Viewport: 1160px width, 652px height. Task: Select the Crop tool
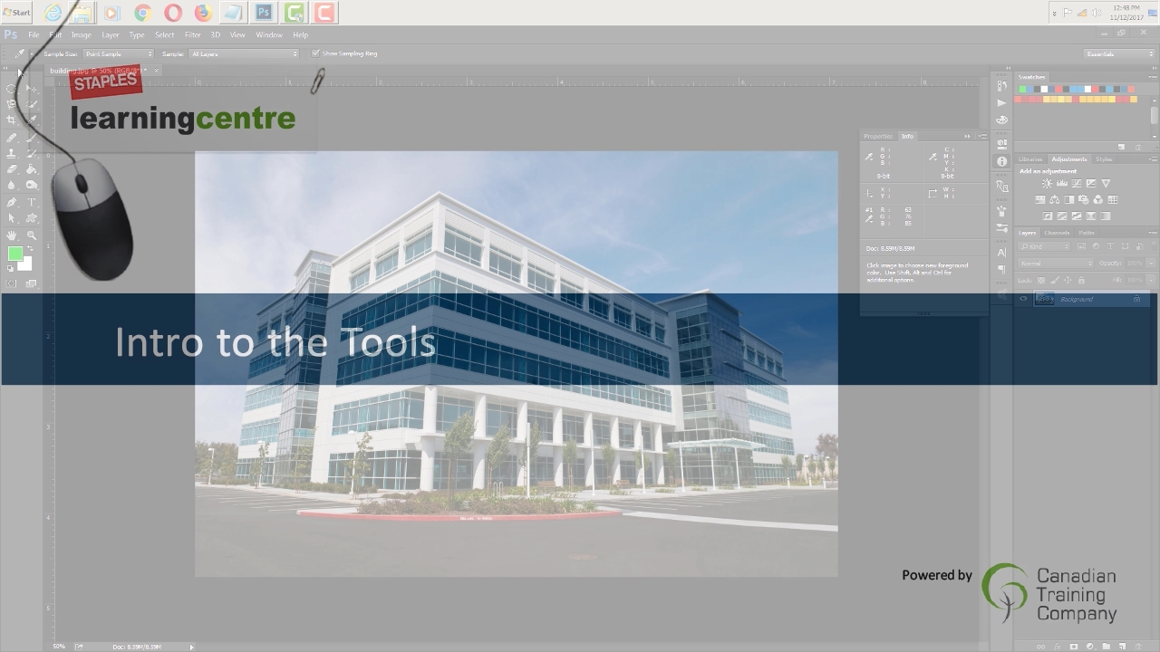[11, 120]
